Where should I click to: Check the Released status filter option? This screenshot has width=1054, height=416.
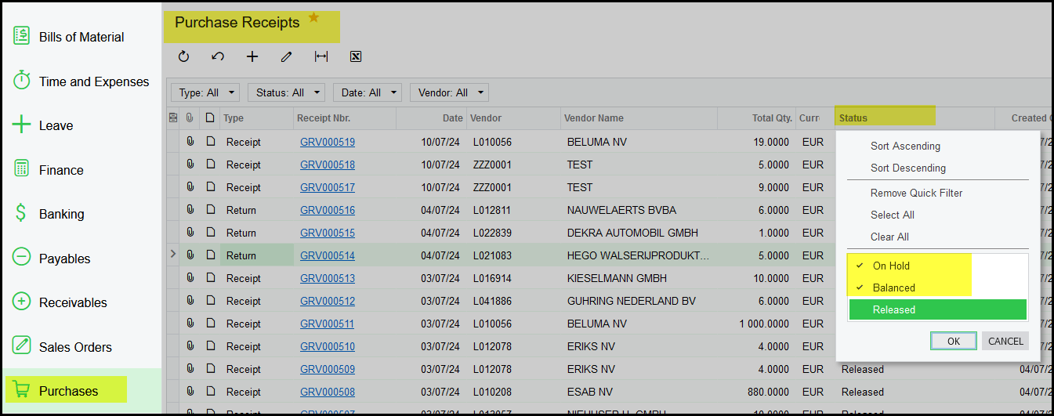[x=893, y=309]
